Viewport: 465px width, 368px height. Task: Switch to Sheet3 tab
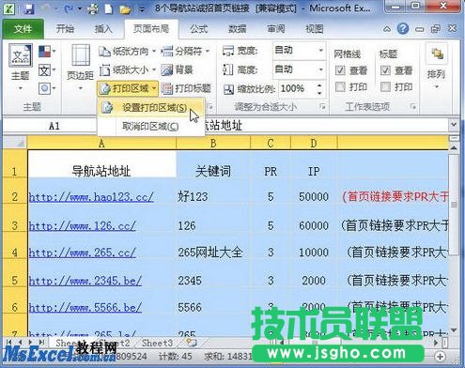click(x=157, y=343)
